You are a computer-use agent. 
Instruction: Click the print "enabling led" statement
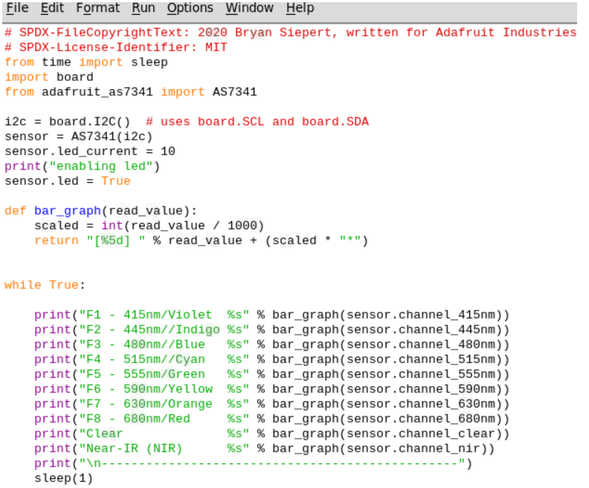point(82,166)
